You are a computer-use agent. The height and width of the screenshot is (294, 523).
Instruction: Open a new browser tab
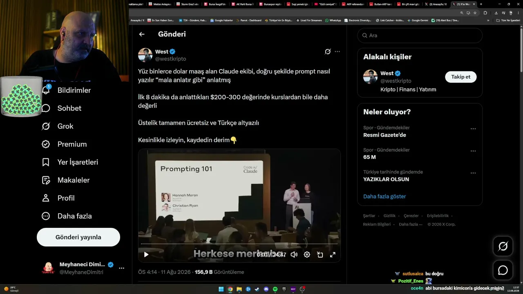pos(481,4)
